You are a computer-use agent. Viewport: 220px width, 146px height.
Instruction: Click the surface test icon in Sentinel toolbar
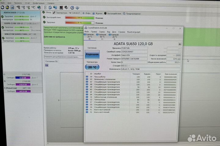(61, 8)
